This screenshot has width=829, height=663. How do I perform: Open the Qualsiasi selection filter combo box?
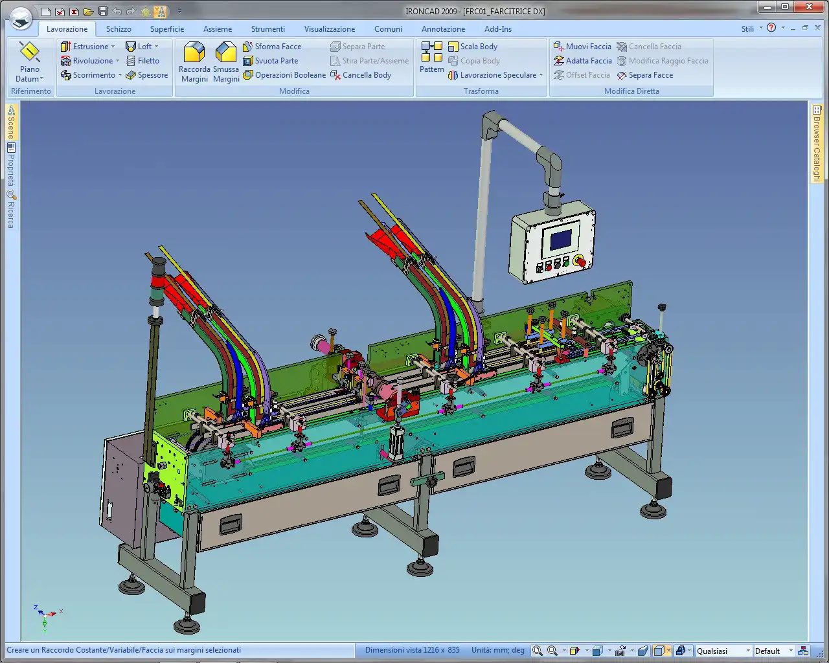[723, 651]
